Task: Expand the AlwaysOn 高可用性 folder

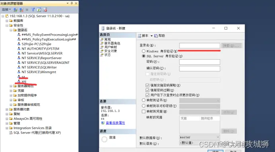Action: 7,119
